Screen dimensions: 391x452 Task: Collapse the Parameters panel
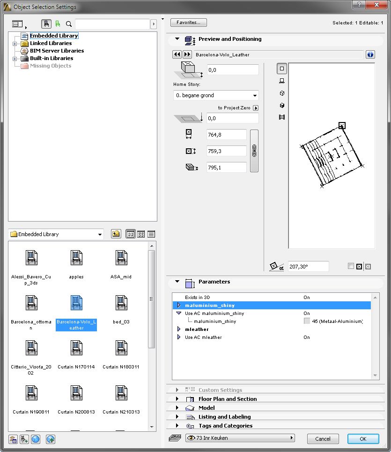coord(177,281)
